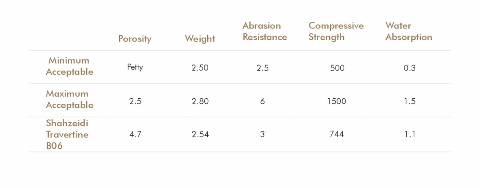Select the 500 compressive strength value
This screenshot has height=188, width=480.
[x=337, y=68]
